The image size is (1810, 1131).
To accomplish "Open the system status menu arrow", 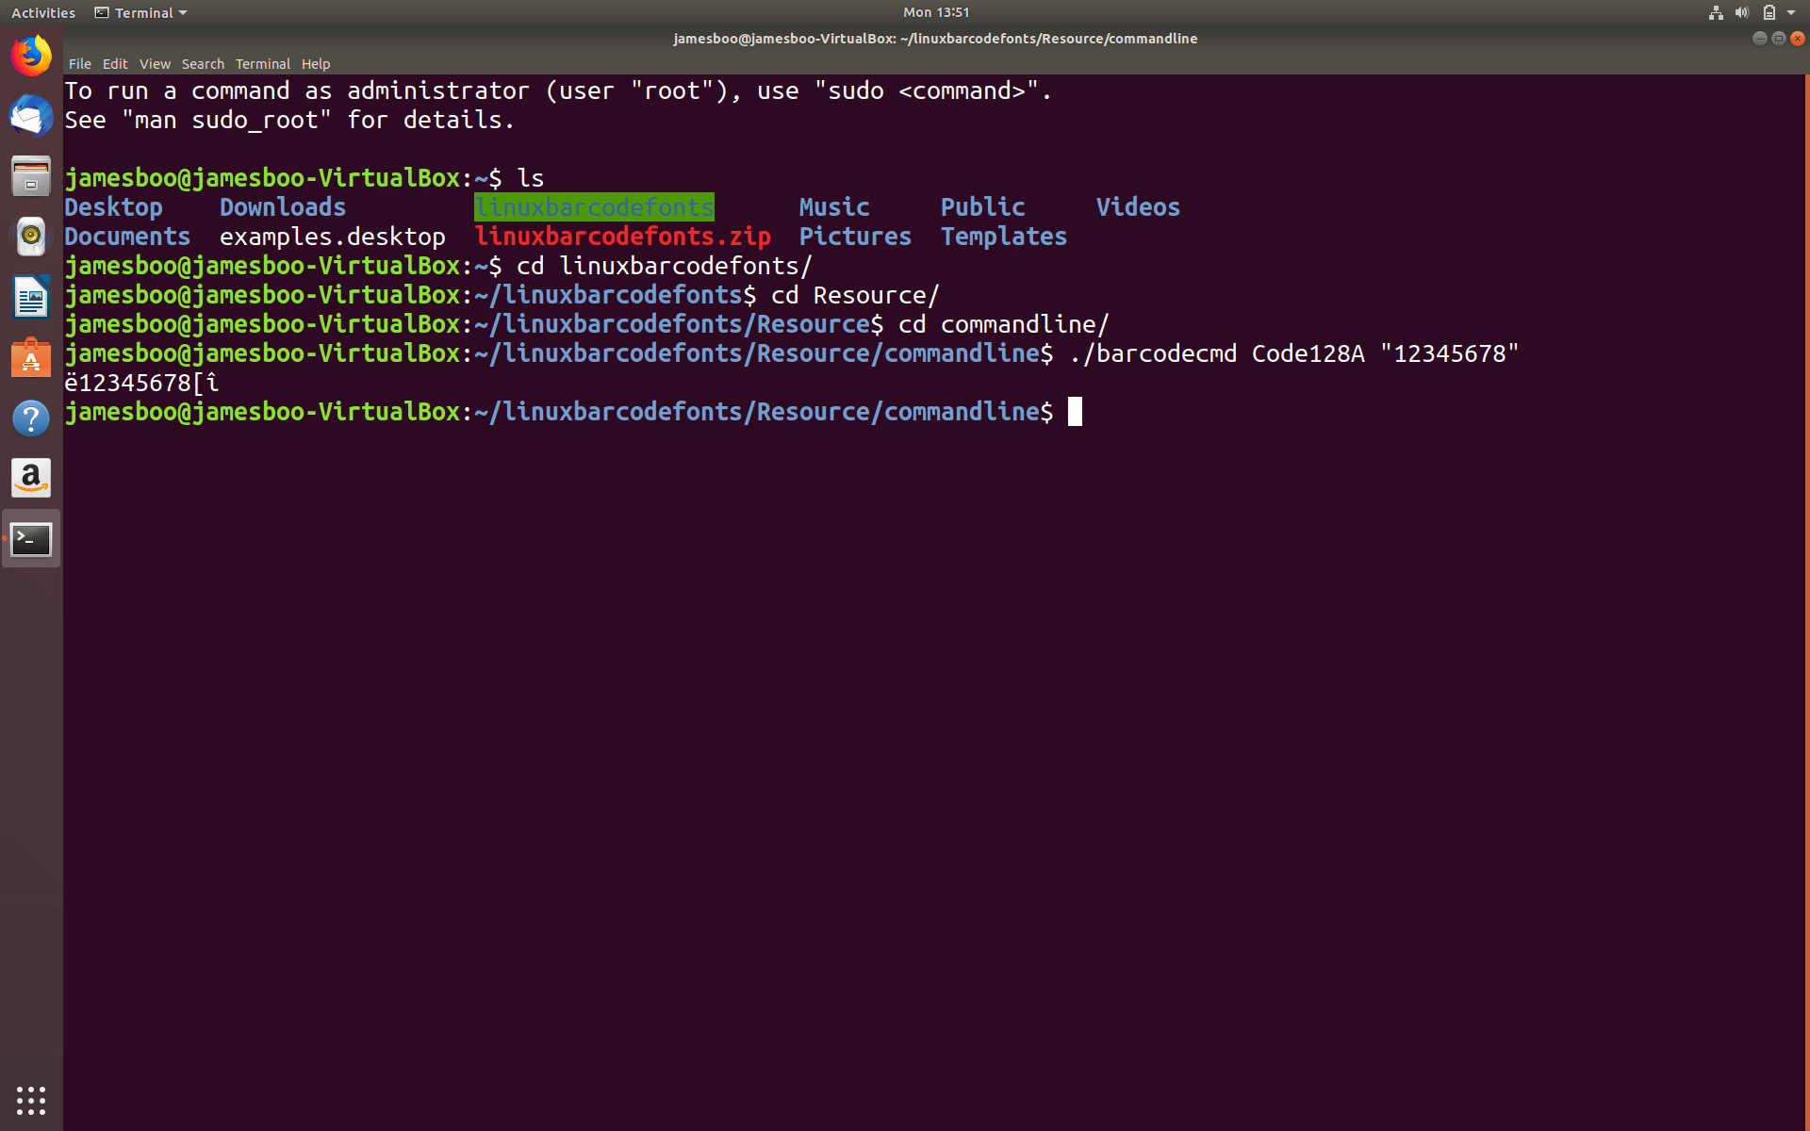I will point(1791,12).
